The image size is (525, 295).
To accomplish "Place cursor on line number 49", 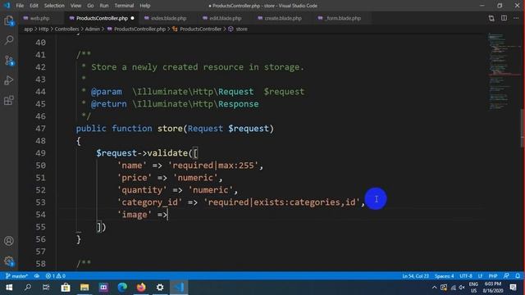I will (40, 153).
